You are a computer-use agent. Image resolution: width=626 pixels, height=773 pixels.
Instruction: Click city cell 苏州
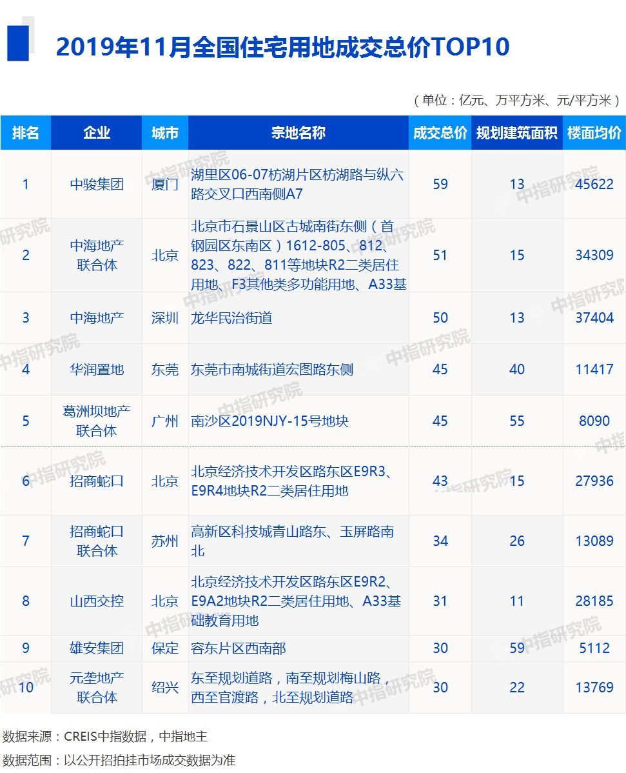coord(165,541)
